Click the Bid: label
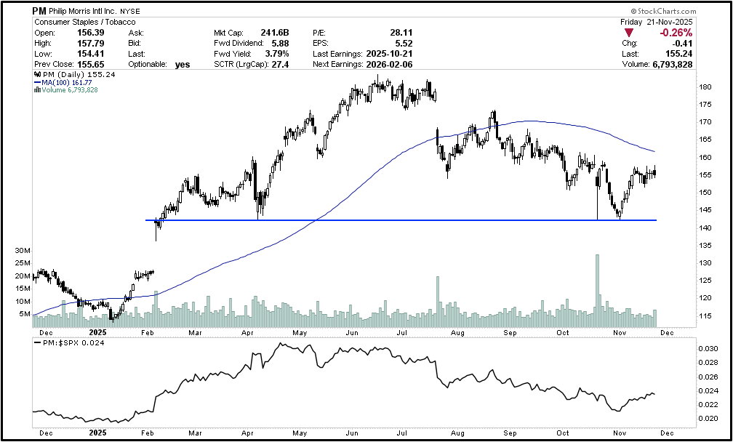Image resolution: width=733 pixels, height=442 pixels. click(135, 44)
